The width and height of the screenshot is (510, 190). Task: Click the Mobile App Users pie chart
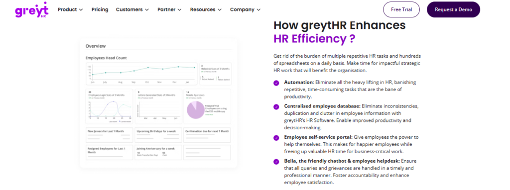[x=196, y=110]
